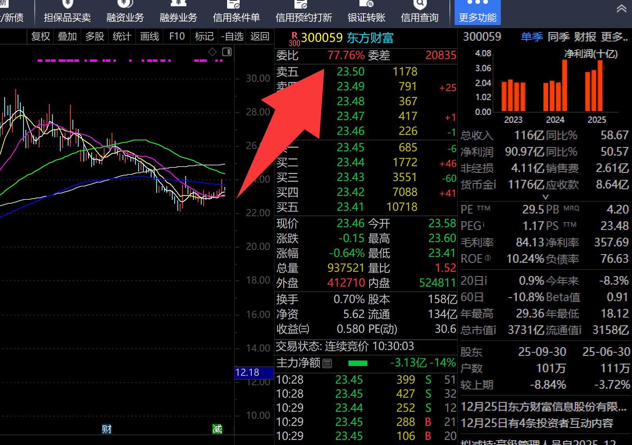Switch to the 财报 financial report tab

(585, 37)
